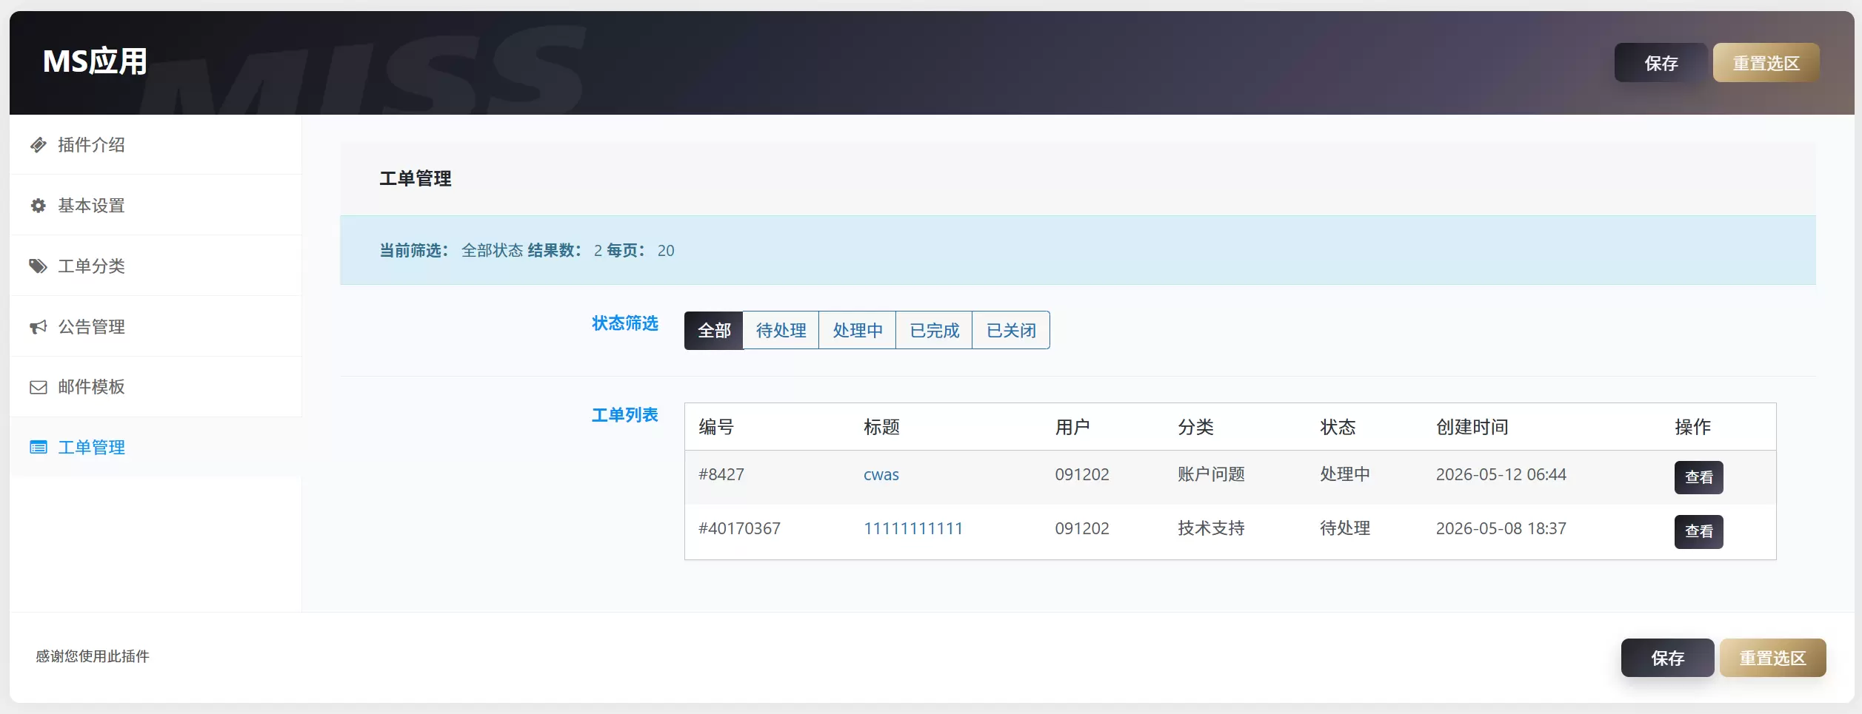
Task: Open the 11111111111 ticket title link
Action: (912, 529)
